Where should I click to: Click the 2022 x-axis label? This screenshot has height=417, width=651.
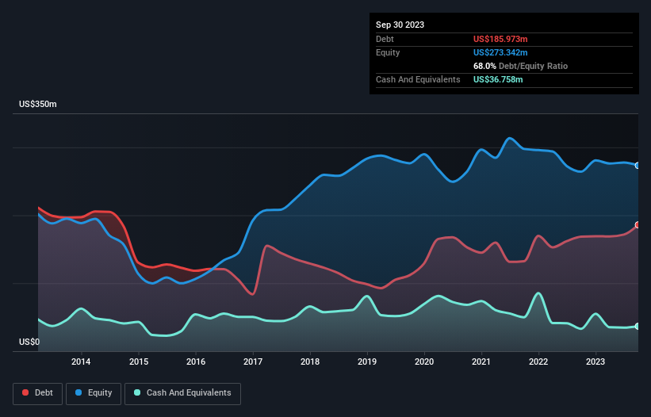pos(538,362)
